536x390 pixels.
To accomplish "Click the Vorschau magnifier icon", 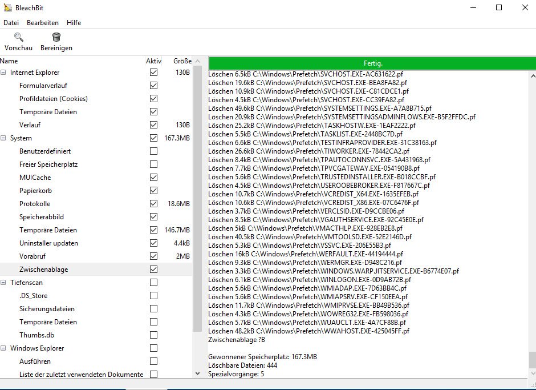I will (x=18, y=37).
